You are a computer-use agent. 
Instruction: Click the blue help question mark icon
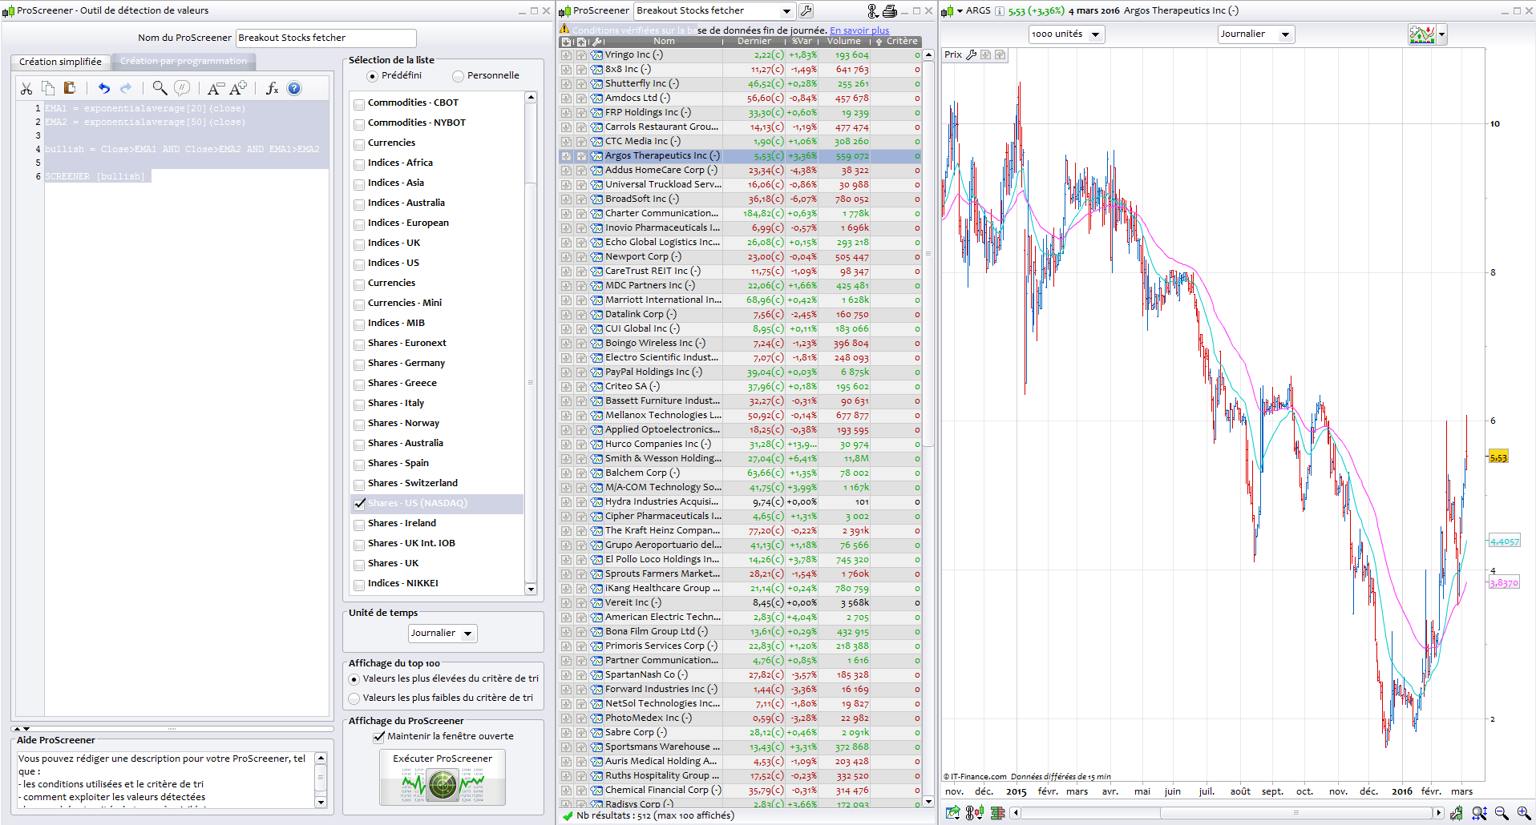click(x=294, y=88)
